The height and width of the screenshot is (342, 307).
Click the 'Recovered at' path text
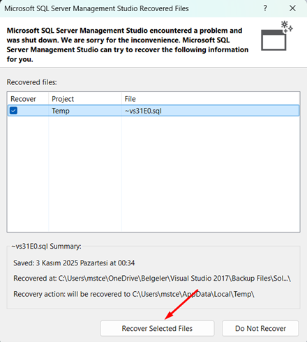152,278
